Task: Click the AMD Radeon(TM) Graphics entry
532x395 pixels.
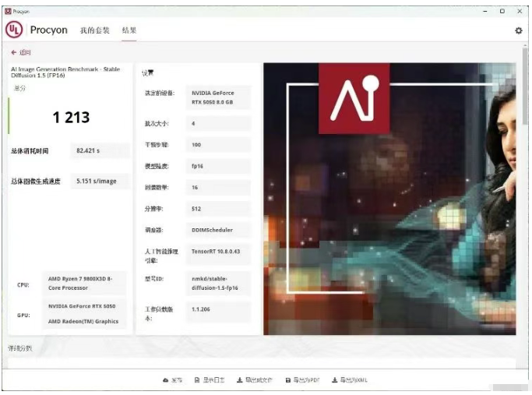Action: coord(83,321)
